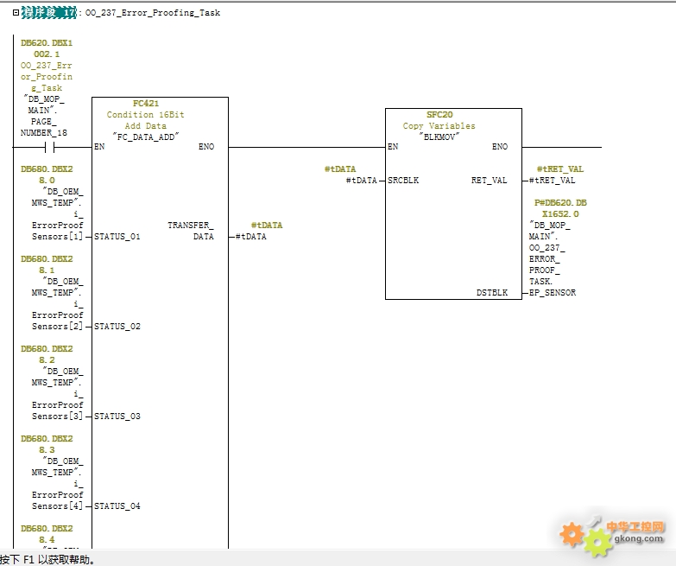
Task: Click address DB680.DBX28.1 label
Action: pos(47,264)
